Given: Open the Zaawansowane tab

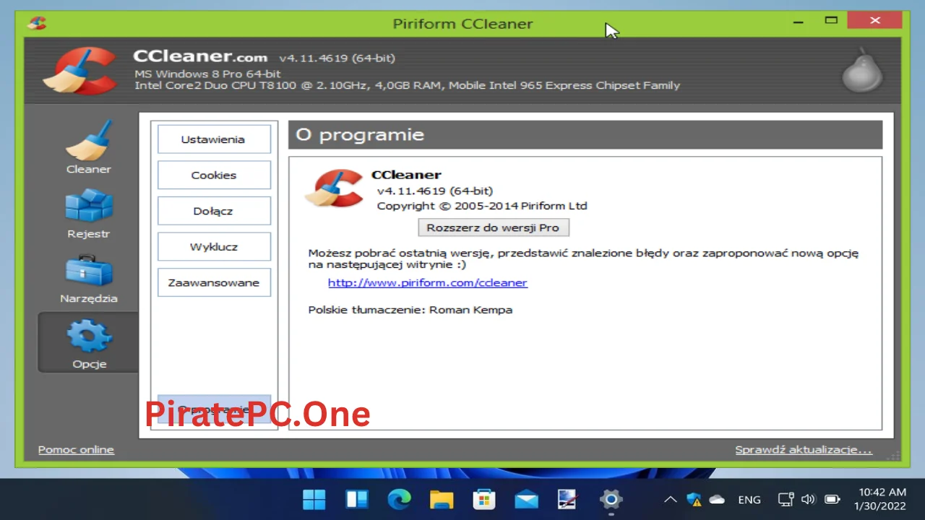Looking at the screenshot, I should (214, 282).
